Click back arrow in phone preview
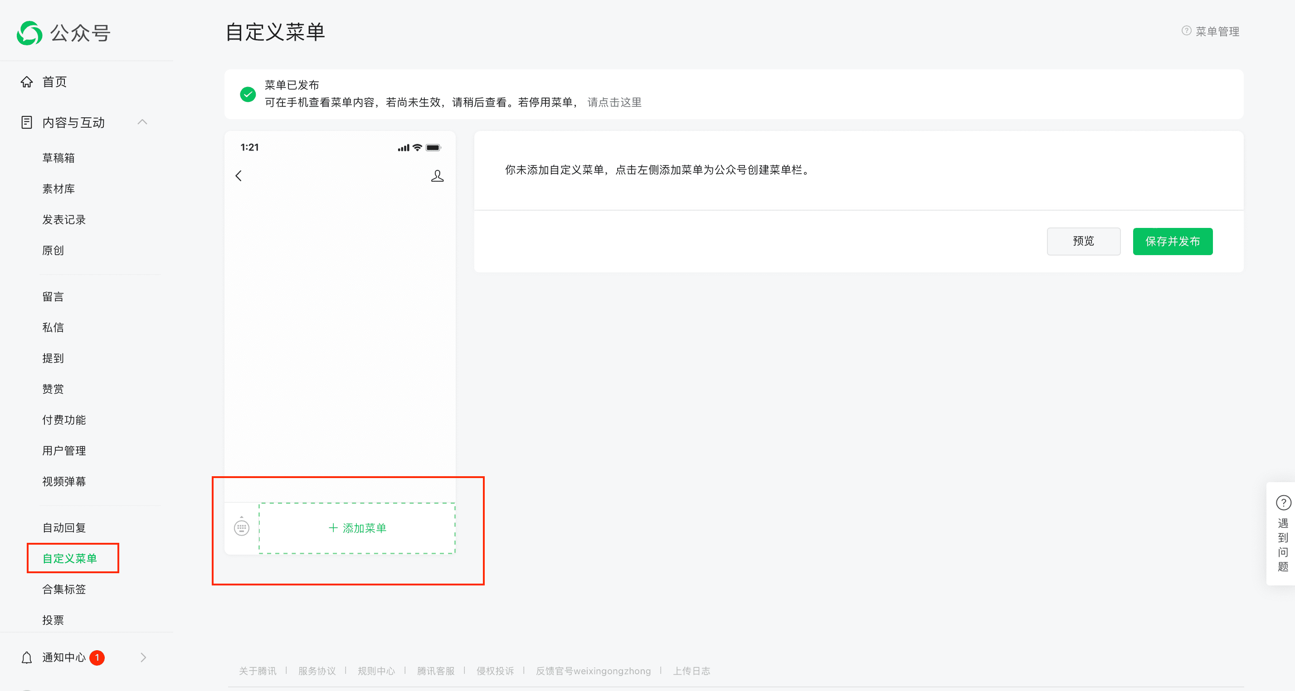The image size is (1295, 691). 239,176
